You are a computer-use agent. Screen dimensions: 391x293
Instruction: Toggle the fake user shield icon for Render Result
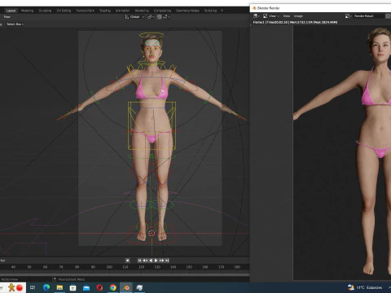(388, 16)
